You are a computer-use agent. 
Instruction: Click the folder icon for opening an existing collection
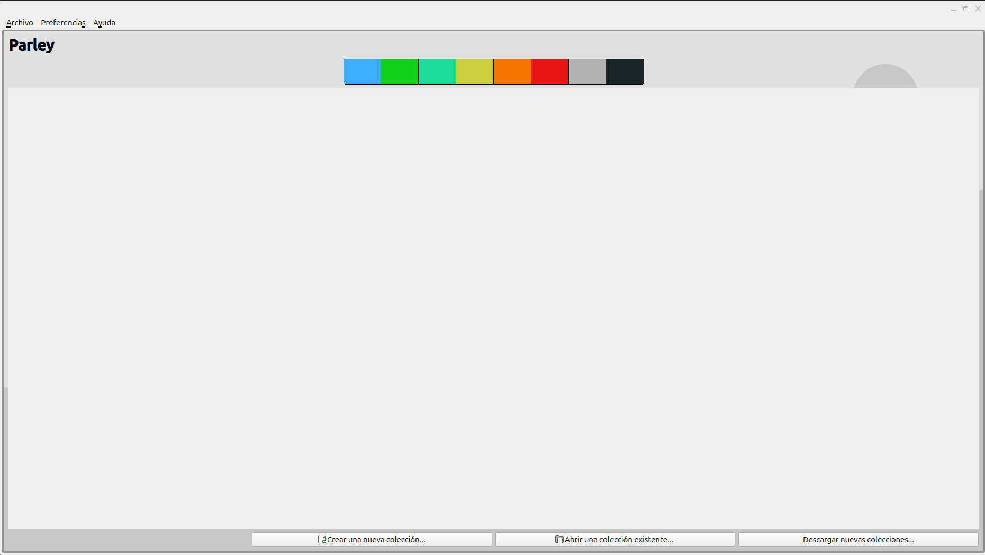click(559, 540)
